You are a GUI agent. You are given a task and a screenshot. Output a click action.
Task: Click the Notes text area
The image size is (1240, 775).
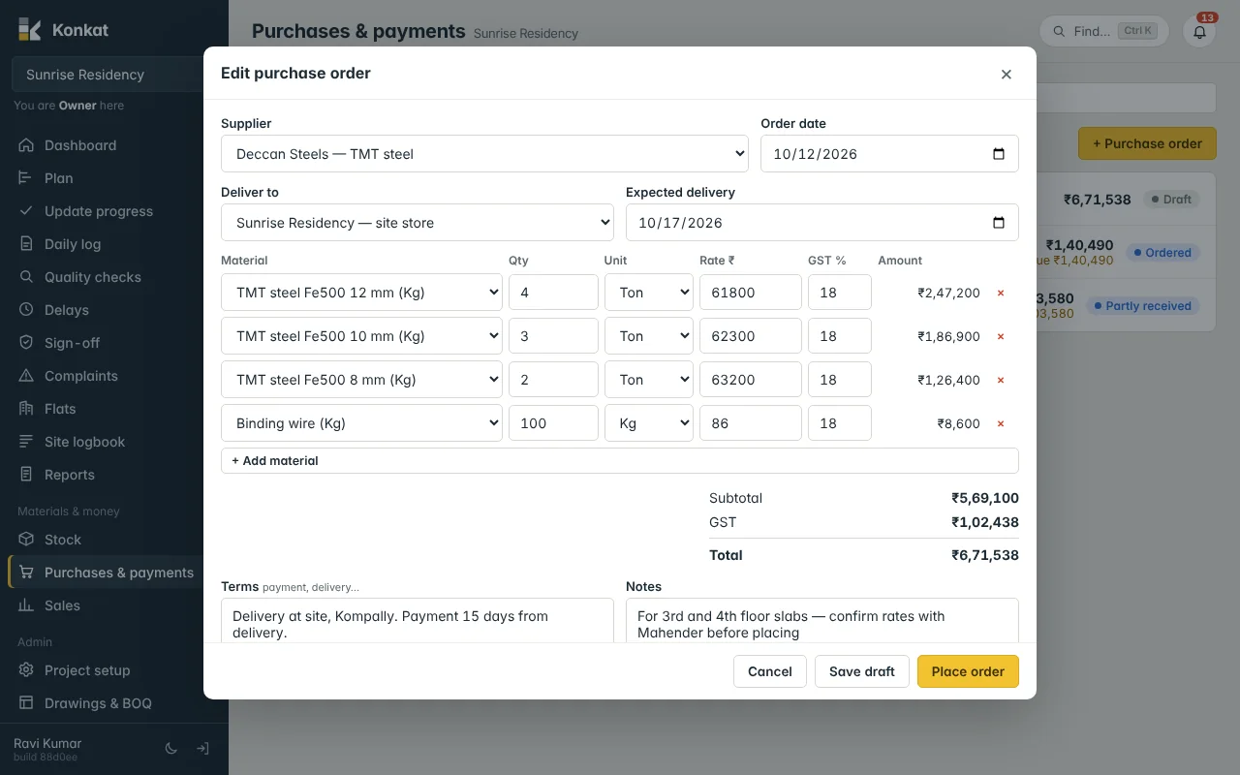[x=822, y=621]
